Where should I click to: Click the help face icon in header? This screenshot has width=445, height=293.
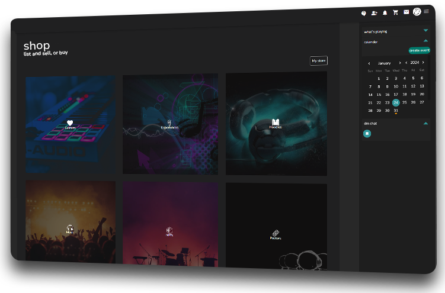[x=364, y=13]
